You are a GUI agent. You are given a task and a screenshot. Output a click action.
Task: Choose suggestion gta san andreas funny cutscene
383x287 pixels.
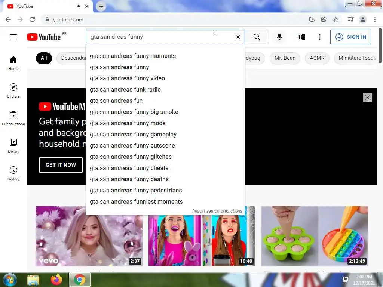pyautogui.click(x=165, y=146)
